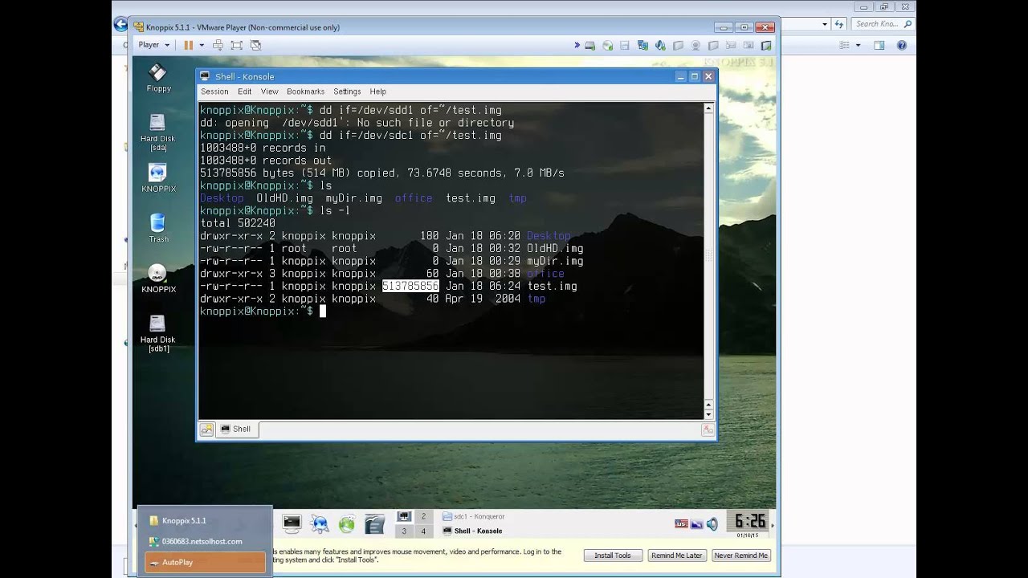Switch to virtual desktop 4
This screenshot has height=578, width=1028.
point(423,531)
